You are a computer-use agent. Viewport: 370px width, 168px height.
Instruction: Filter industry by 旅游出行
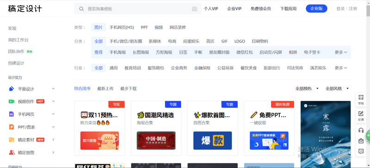[x=271, y=68]
